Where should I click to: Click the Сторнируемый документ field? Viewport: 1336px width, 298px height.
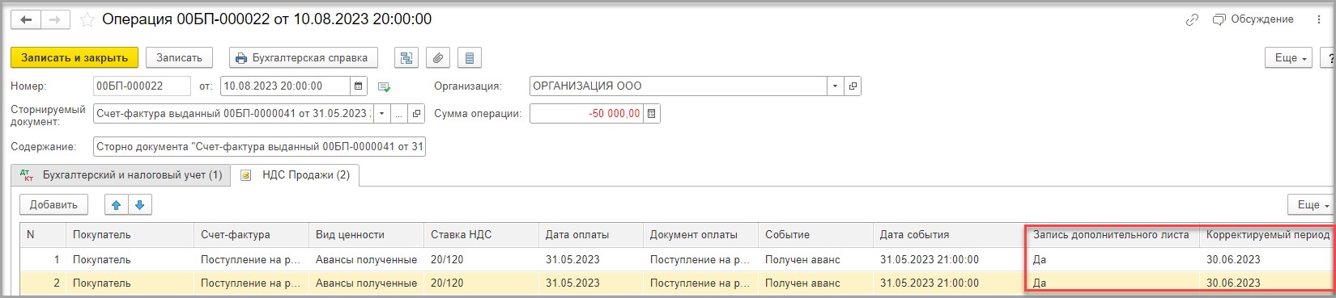pos(233,114)
